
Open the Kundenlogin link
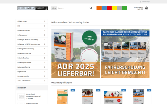146,2
